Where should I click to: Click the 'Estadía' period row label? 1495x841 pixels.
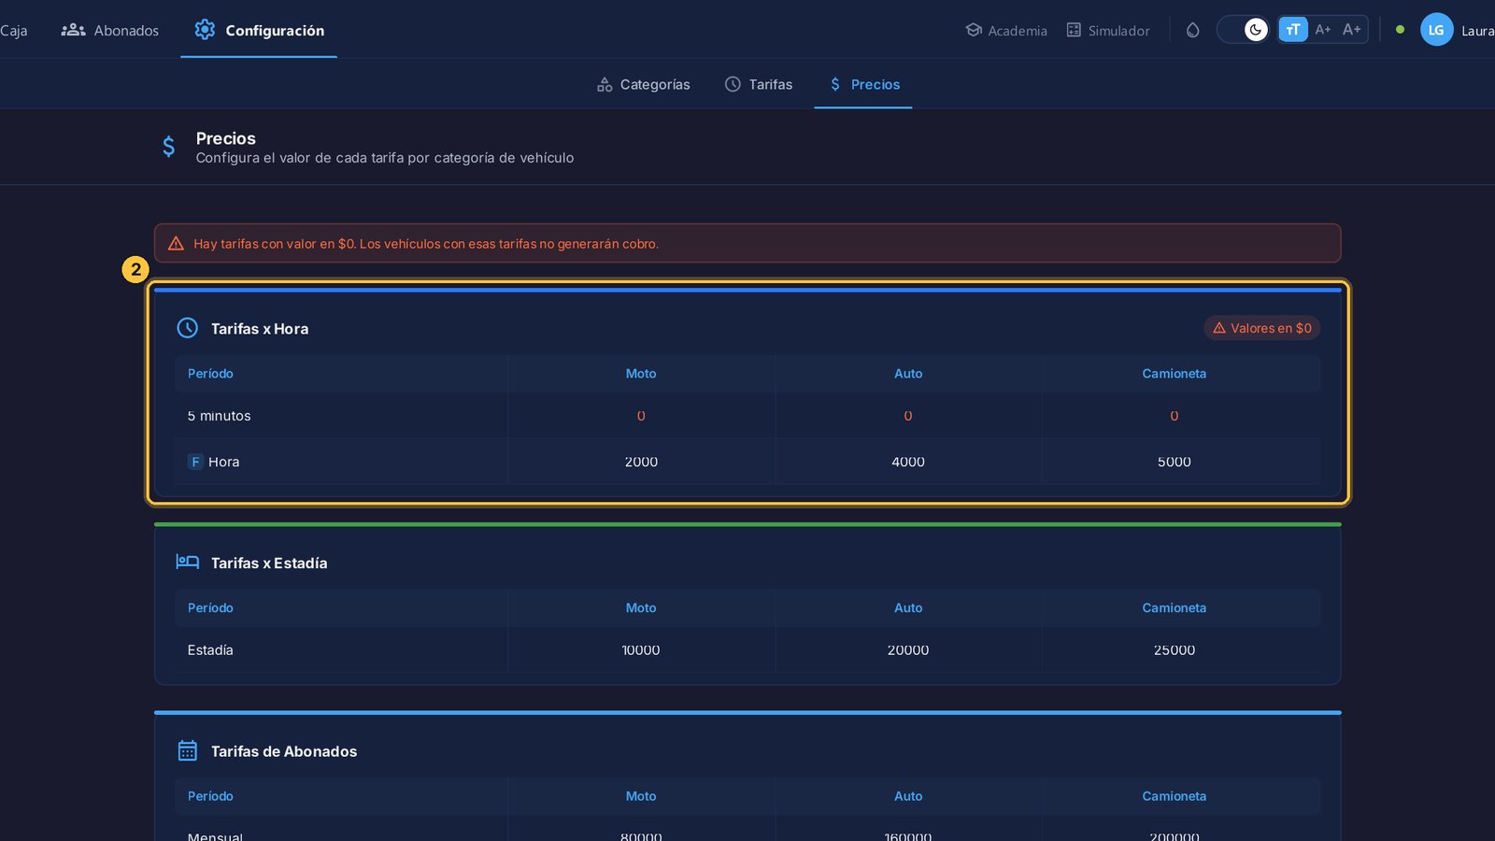tap(210, 650)
